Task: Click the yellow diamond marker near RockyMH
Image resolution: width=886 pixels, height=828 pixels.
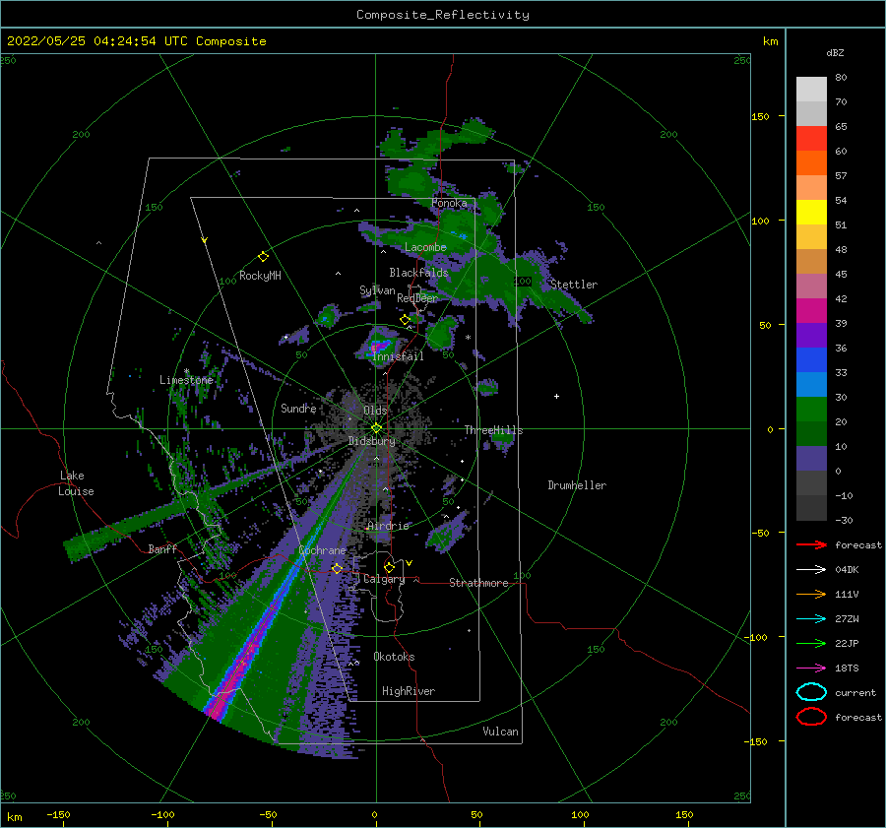Action: click(263, 257)
